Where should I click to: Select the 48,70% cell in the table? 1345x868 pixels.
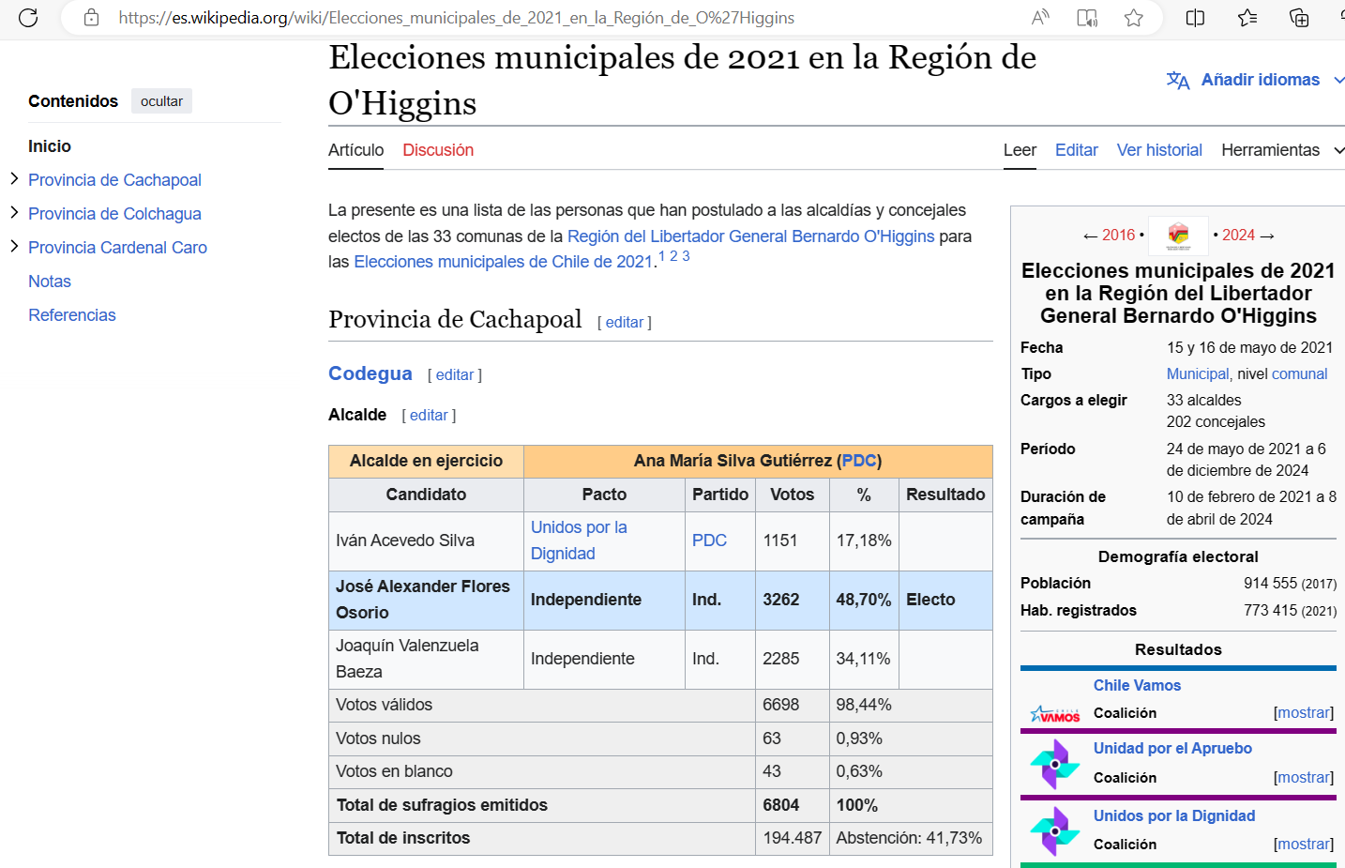pos(864,601)
